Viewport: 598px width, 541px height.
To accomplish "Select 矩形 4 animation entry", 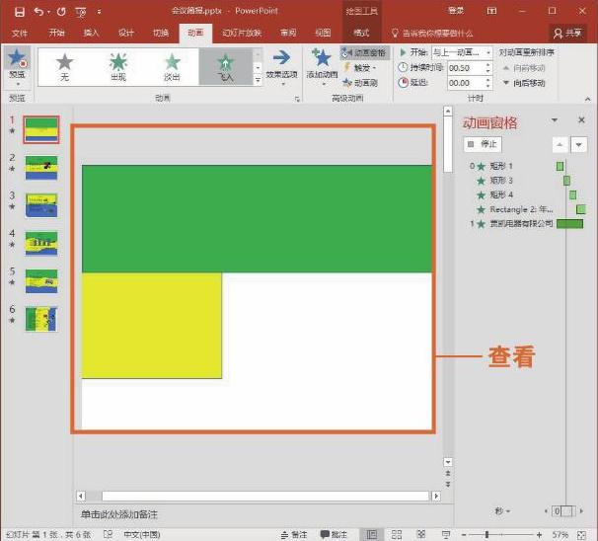I will pyautogui.click(x=526, y=194).
